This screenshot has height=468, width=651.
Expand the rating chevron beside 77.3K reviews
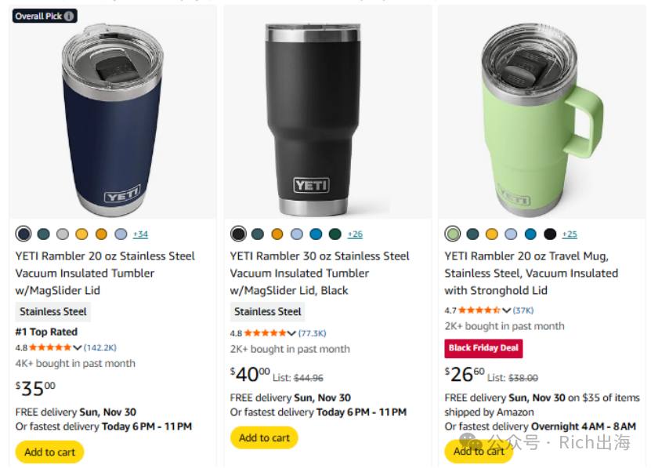[291, 333]
